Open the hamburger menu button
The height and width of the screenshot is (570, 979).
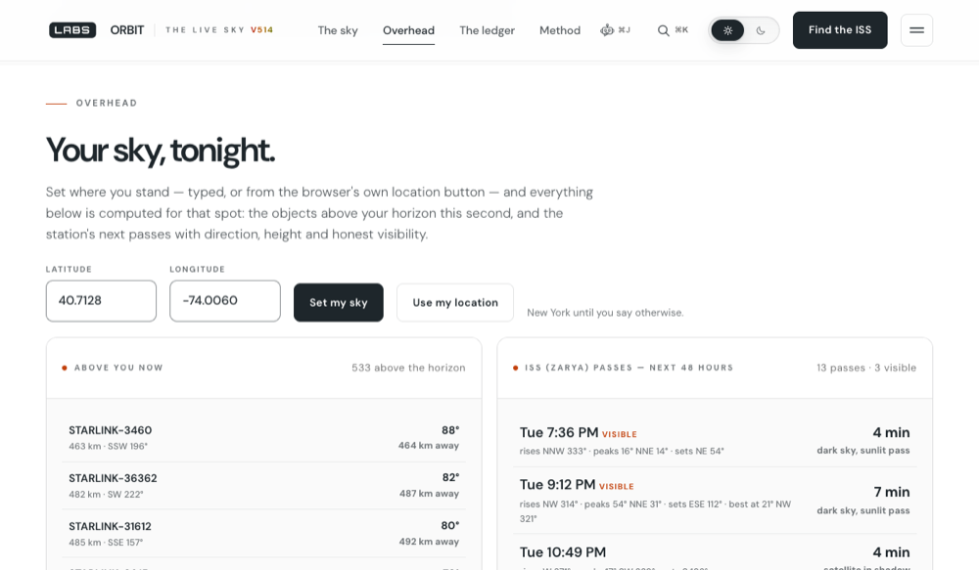916,30
